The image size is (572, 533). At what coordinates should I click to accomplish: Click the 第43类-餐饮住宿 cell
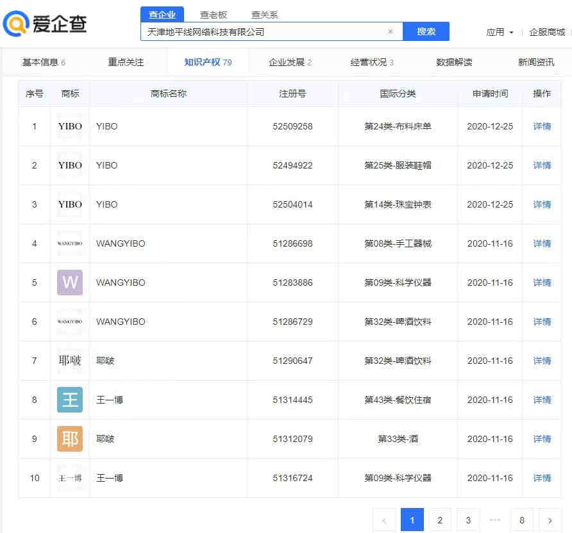(x=398, y=400)
